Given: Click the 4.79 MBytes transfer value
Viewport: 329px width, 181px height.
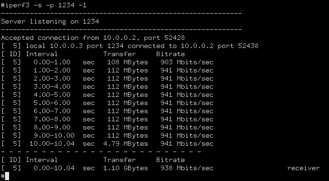Looking at the screenshot, I should [x=126, y=143].
